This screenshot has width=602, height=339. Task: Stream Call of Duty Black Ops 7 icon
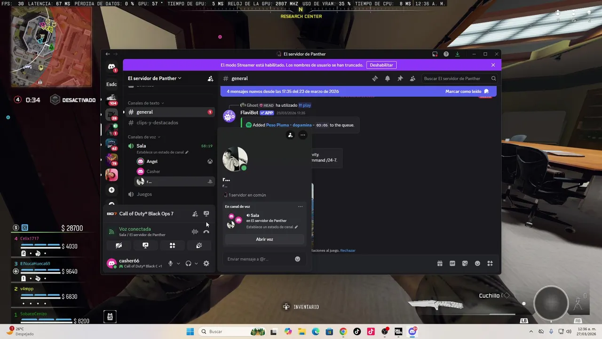pos(206,214)
